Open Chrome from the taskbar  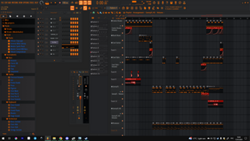pyautogui.click(x=60, y=138)
